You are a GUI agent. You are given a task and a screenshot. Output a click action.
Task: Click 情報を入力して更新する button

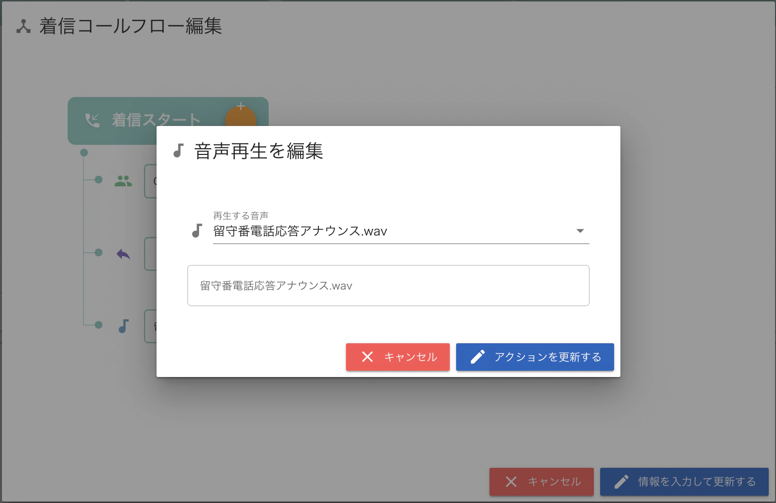pyautogui.click(x=684, y=482)
